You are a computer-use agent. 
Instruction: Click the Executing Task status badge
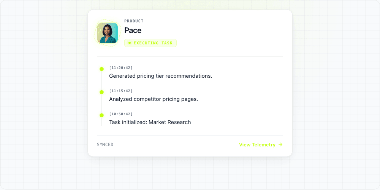click(x=150, y=43)
